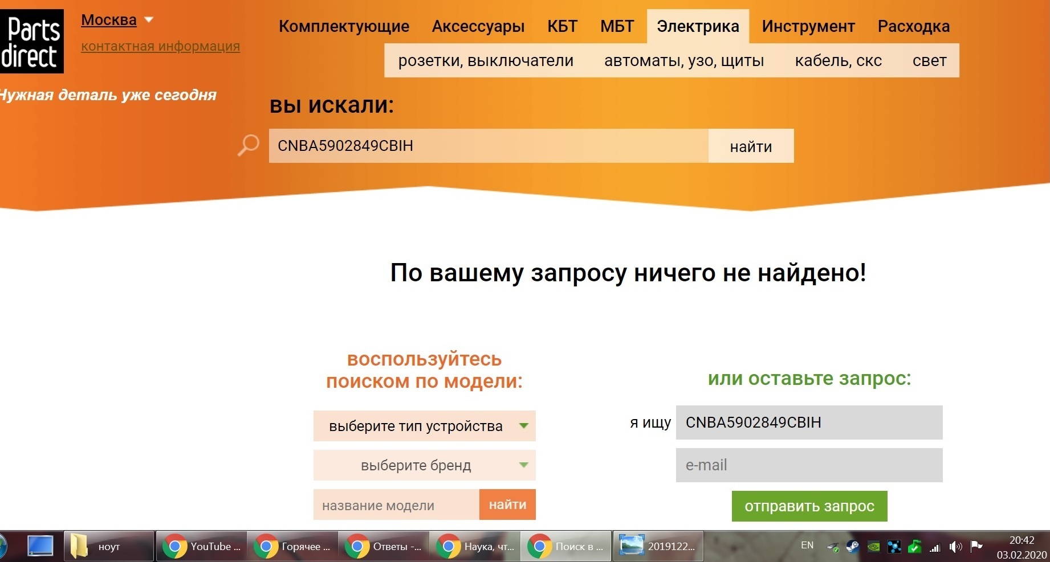Switch to the Комплектующие menu tab

(344, 26)
